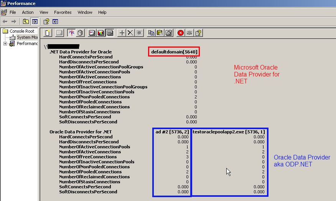Expand Performance Logs tree node
Screen dimensions: 336x201
pyautogui.click(x=5, y=43)
